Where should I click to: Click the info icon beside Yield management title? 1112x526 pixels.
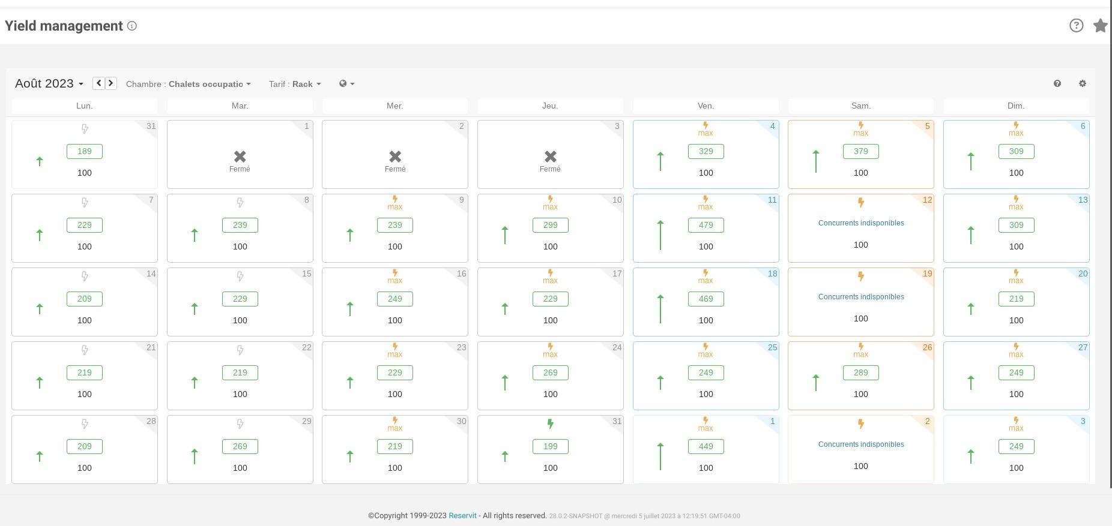(132, 26)
